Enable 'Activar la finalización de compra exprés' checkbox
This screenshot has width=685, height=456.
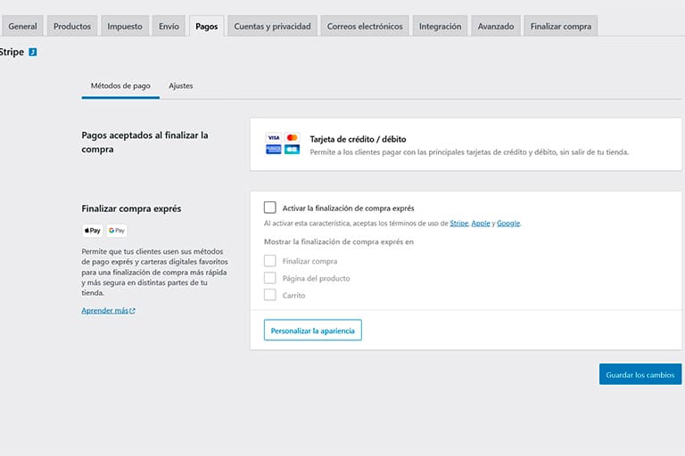tap(270, 208)
